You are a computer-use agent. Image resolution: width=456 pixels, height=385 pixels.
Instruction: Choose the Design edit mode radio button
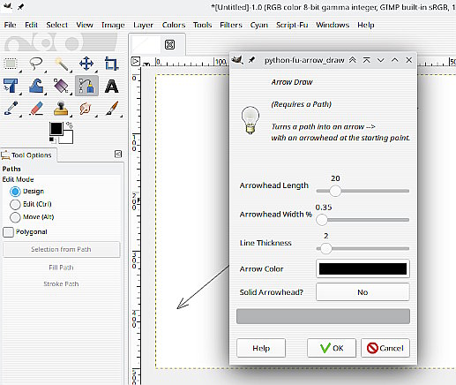pyautogui.click(x=15, y=192)
